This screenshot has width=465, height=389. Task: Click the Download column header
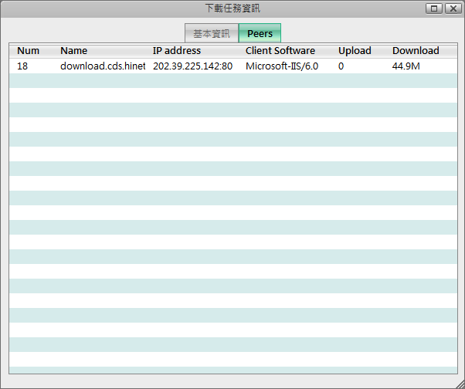click(x=416, y=51)
